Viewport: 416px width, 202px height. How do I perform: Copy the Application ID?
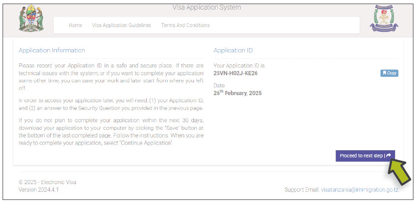coord(389,73)
